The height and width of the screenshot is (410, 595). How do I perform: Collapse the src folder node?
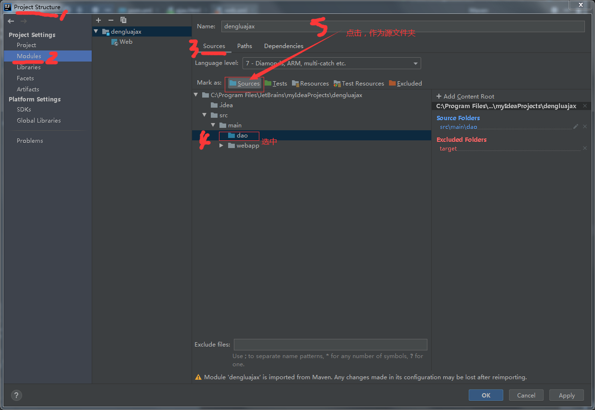(205, 115)
